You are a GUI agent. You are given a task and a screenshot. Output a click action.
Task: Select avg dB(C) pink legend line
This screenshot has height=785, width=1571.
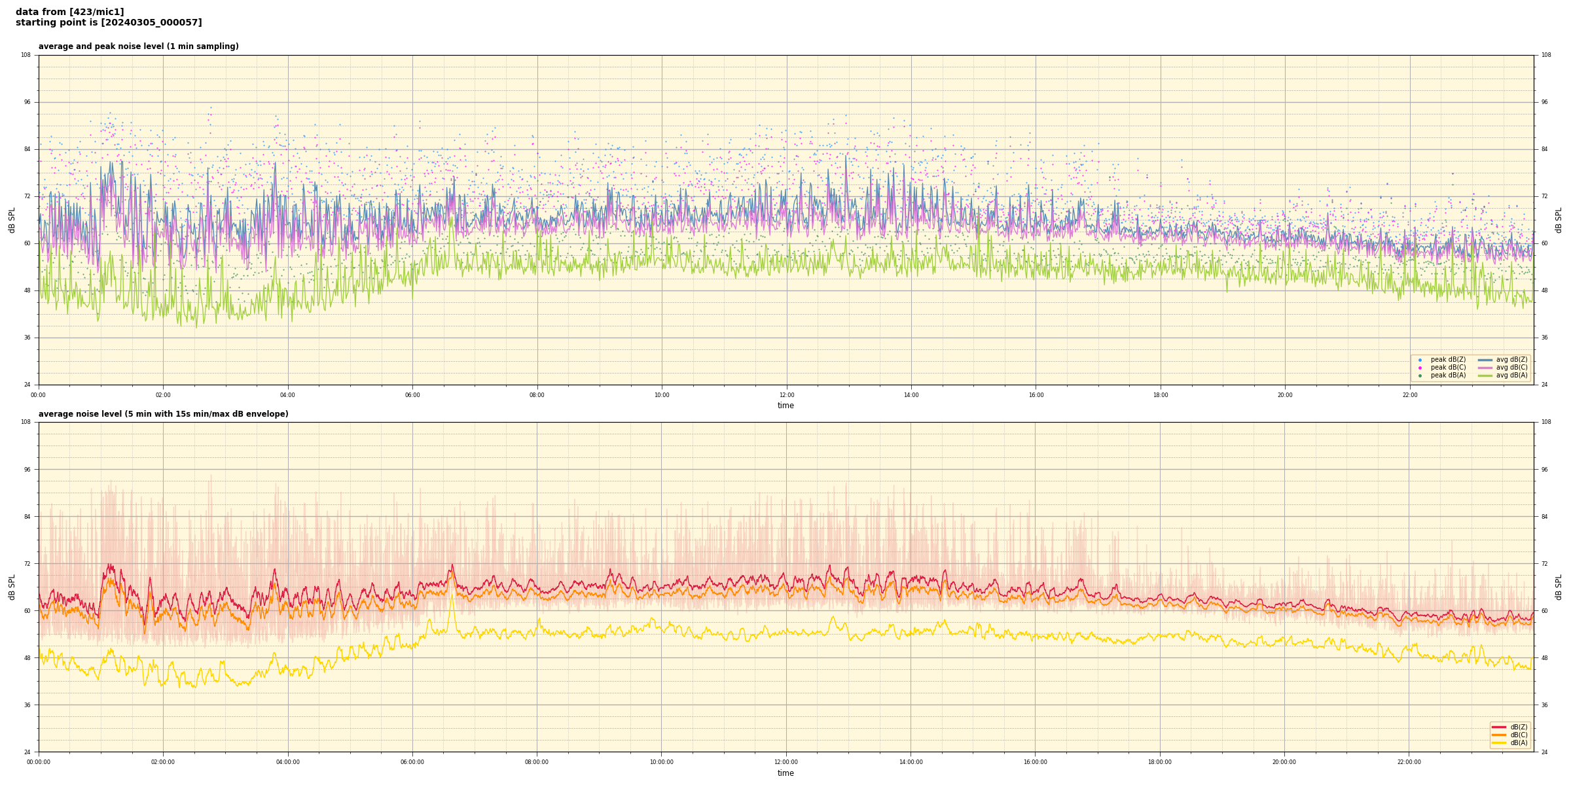(x=1485, y=368)
